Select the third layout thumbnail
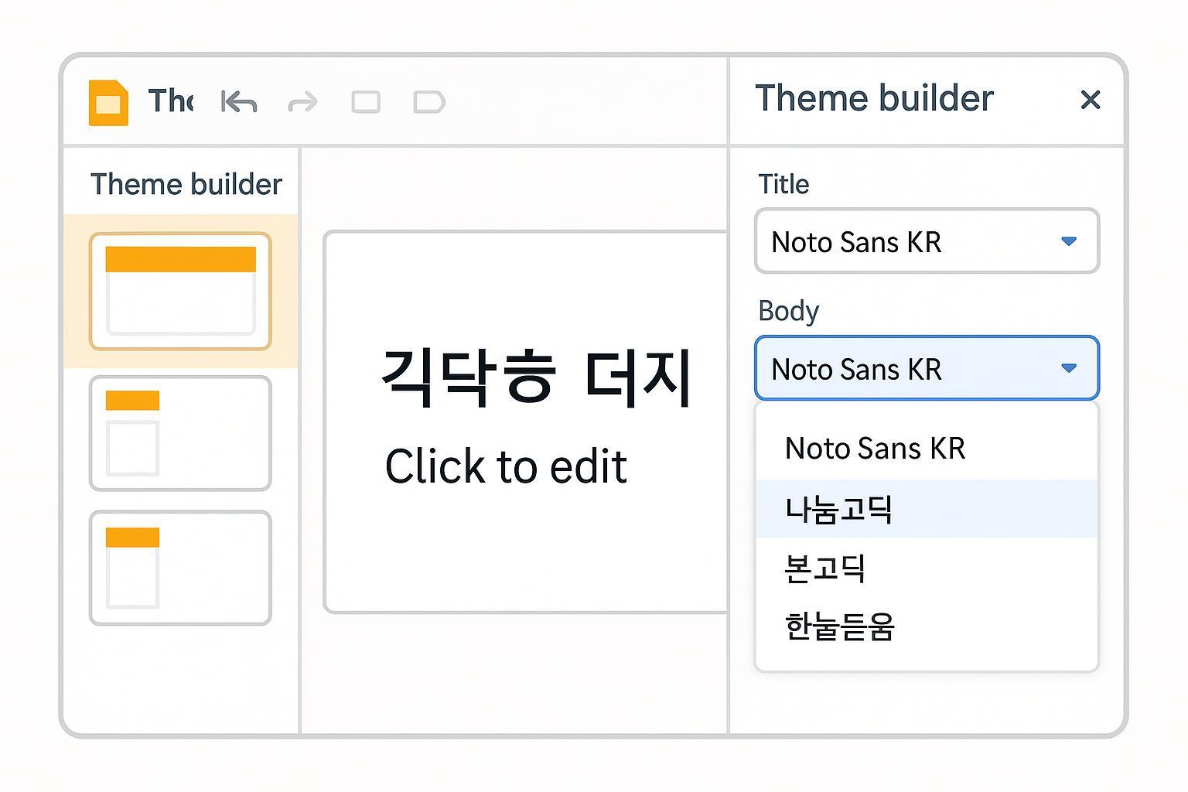The height and width of the screenshot is (792, 1188). (180, 568)
